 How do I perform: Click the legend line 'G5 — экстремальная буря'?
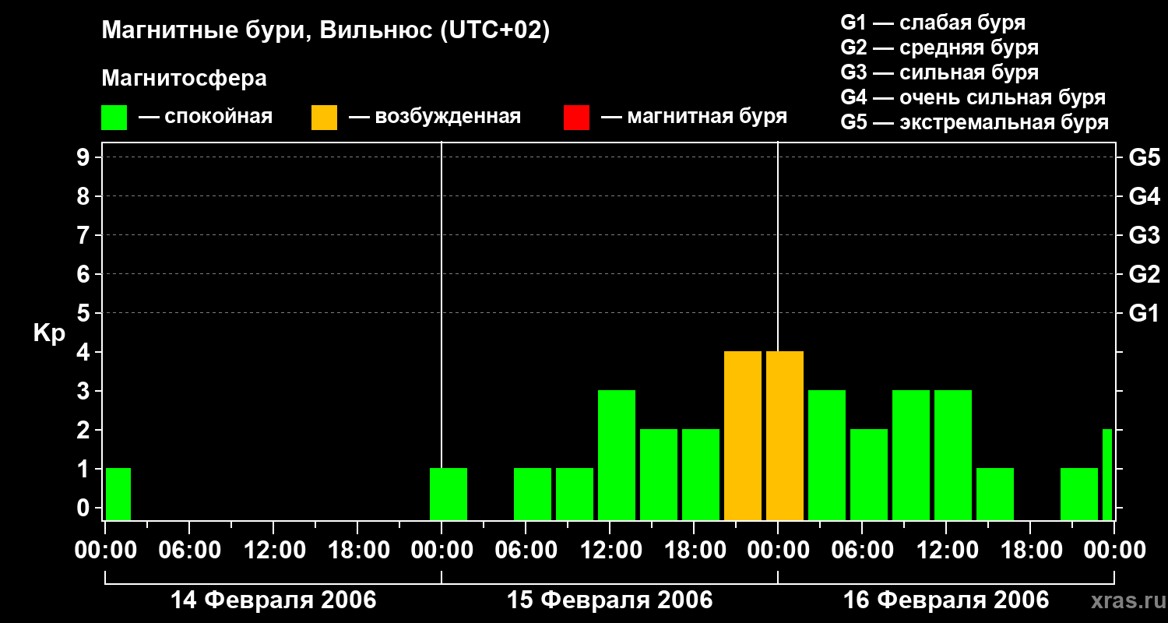click(975, 122)
